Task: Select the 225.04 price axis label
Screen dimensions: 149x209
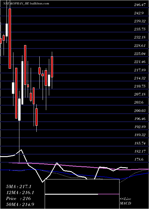Action: click(x=140, y=54)
